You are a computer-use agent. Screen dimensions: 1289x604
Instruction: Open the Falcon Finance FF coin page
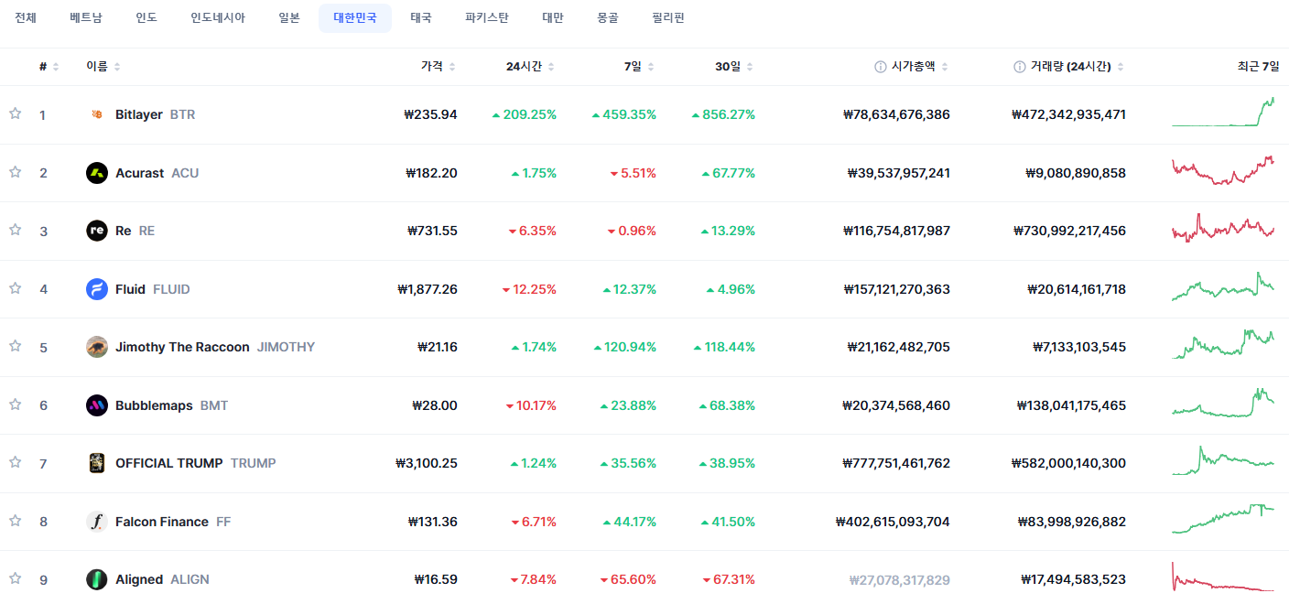174,522
